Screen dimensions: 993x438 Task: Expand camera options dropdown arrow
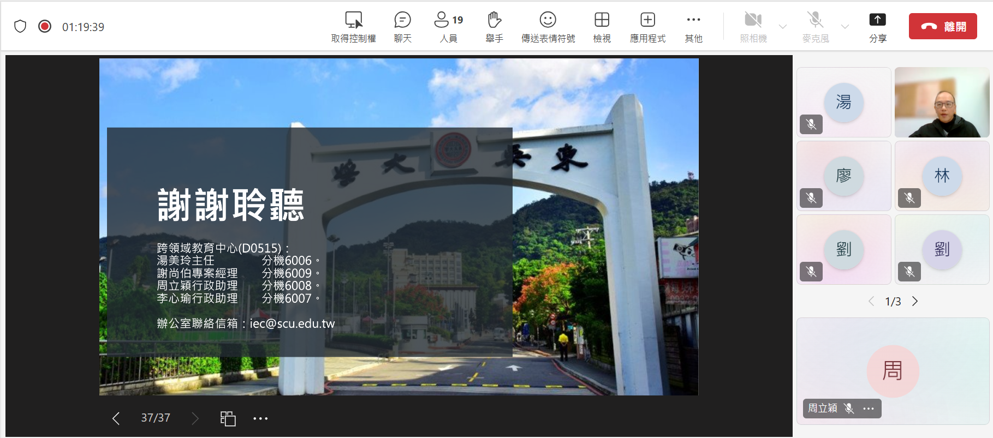(x=783, y=26)
